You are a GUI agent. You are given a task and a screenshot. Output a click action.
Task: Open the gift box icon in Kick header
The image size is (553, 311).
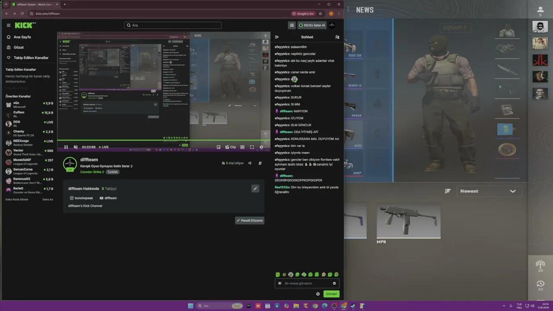(x=292, y=25)
